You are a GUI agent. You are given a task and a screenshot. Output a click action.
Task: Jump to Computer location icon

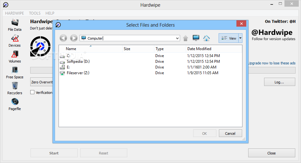click(x=196, y=38)
